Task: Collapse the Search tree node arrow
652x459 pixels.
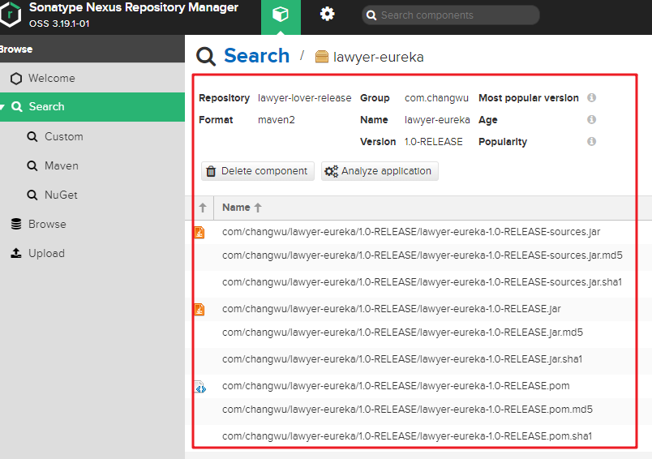Action: click(x=4, y=107)
